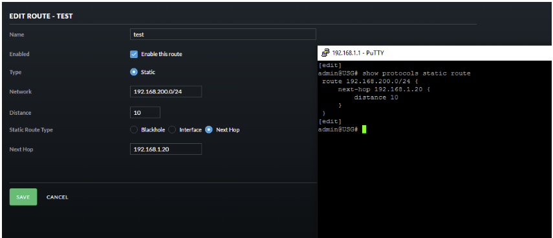Viewport: 553px width, 238px height.
Task: Choose the Blackhole static route type
Action: pos(134,130)
